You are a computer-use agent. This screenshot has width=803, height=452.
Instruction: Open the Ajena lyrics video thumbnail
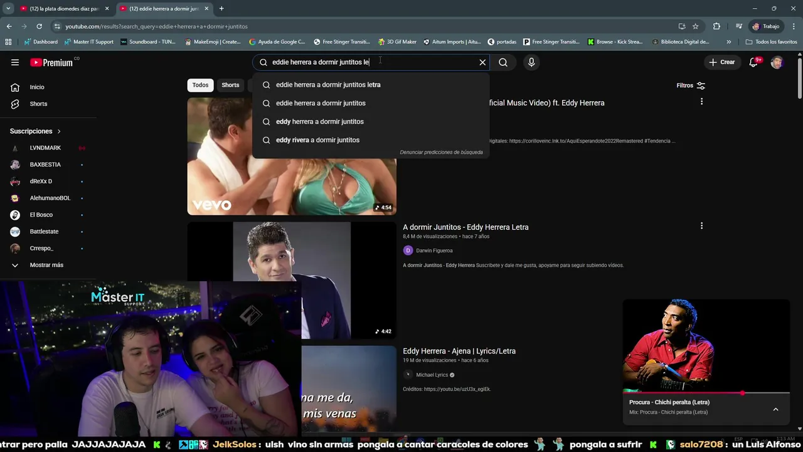349,387
